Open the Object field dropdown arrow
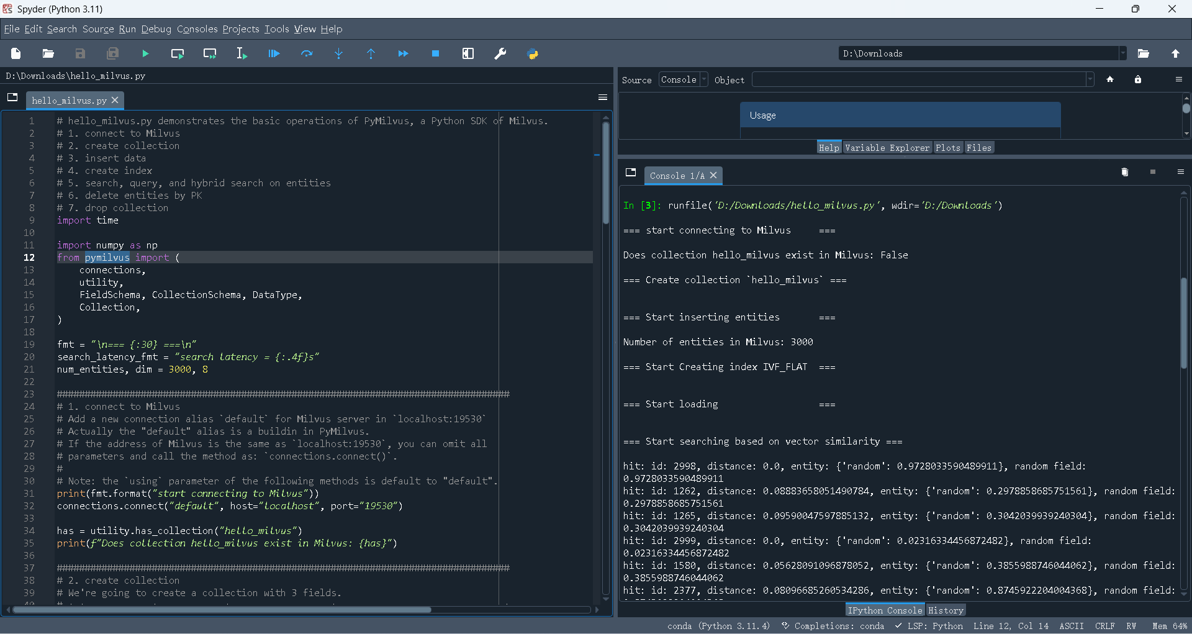 1090,79
